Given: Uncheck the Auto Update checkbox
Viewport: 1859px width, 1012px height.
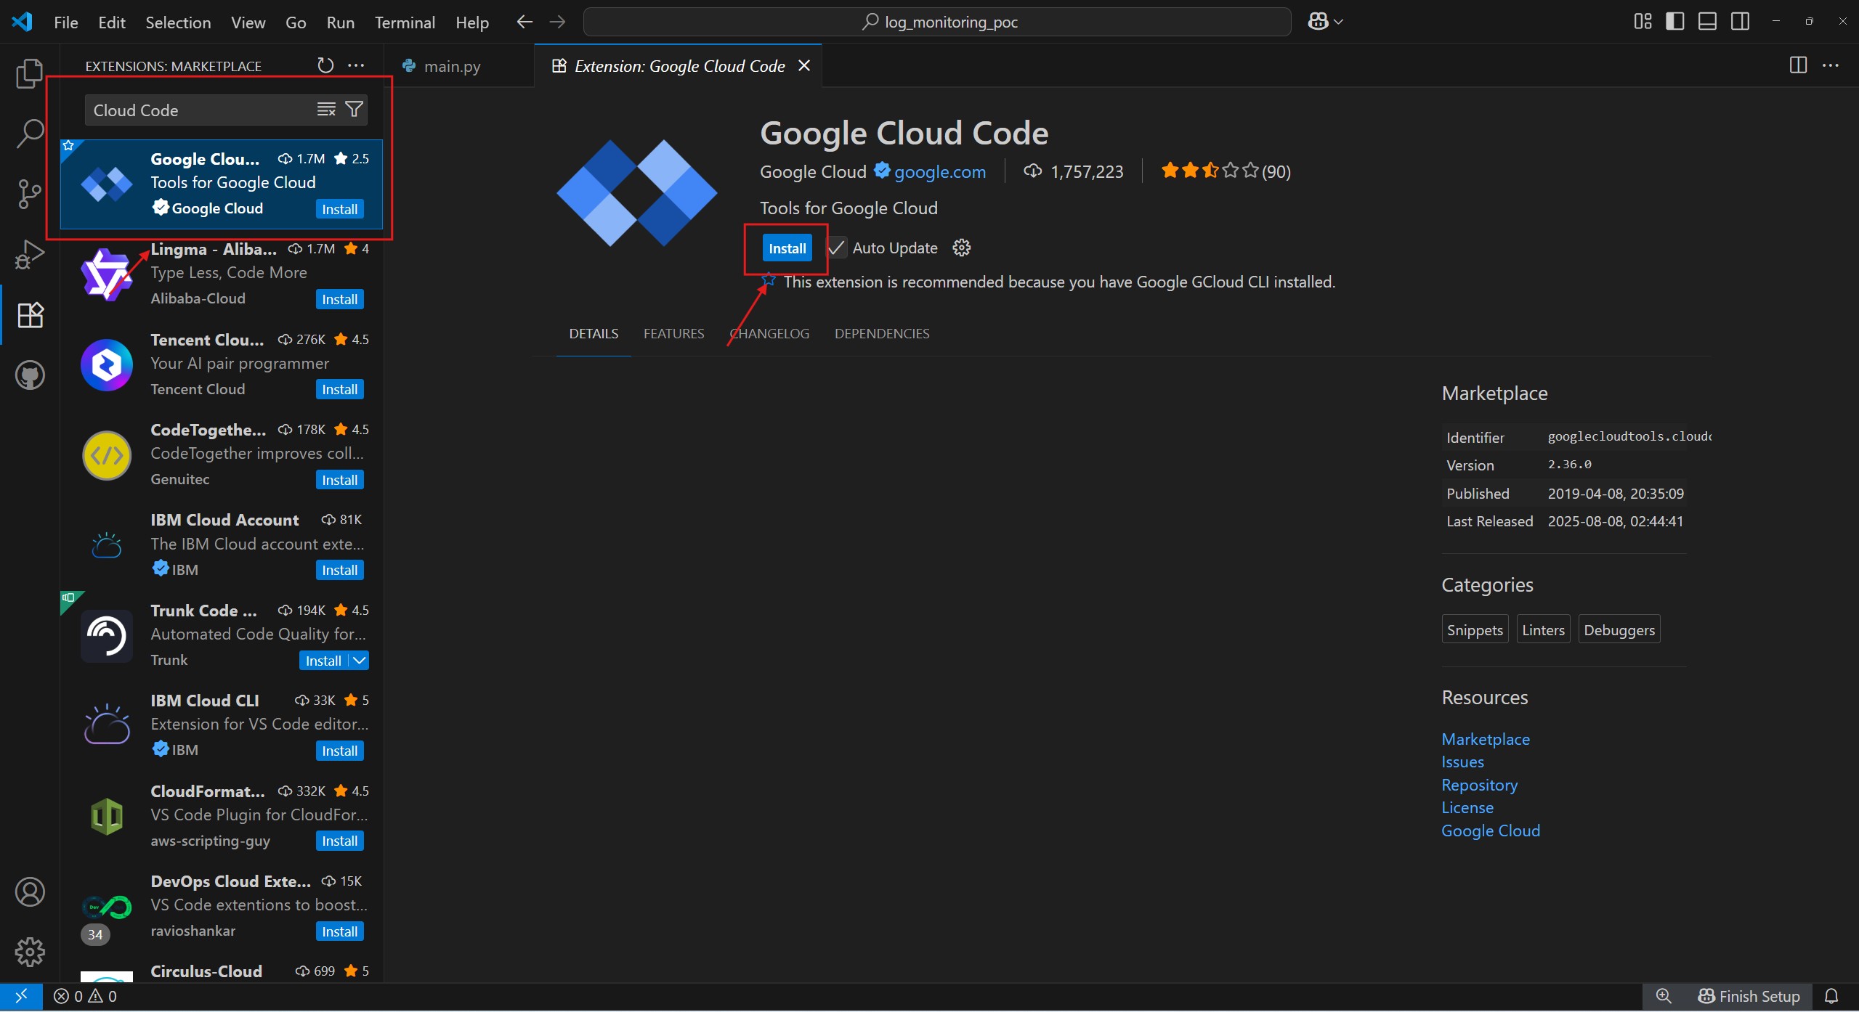Looking at the screenshot, I should pyautogui.click(x=837, y=248).
